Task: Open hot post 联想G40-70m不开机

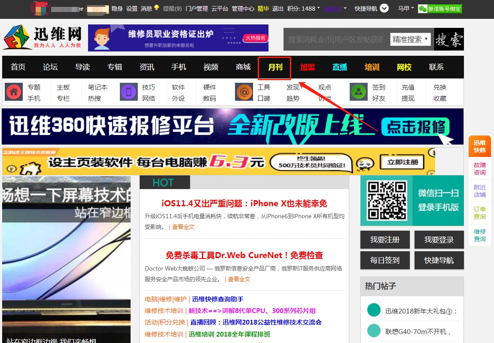Action: click(x=418, y=332)
